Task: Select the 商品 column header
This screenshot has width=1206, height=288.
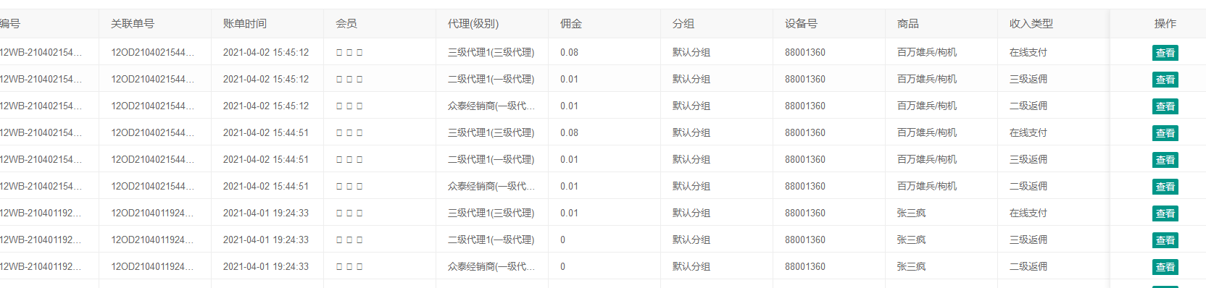Action: [908, 24]
